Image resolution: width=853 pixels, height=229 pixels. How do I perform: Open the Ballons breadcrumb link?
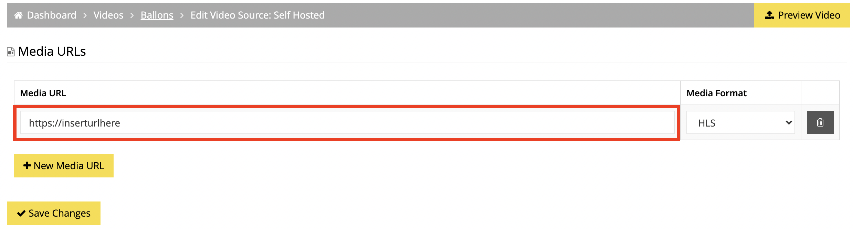pyautogui.click(x=157, y=15)
